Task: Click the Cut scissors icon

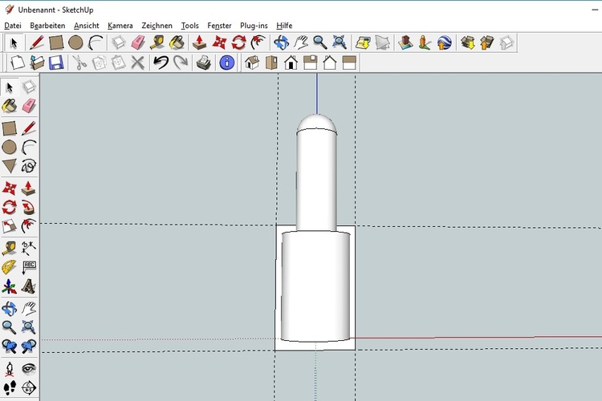Action: tap(79, 63)
